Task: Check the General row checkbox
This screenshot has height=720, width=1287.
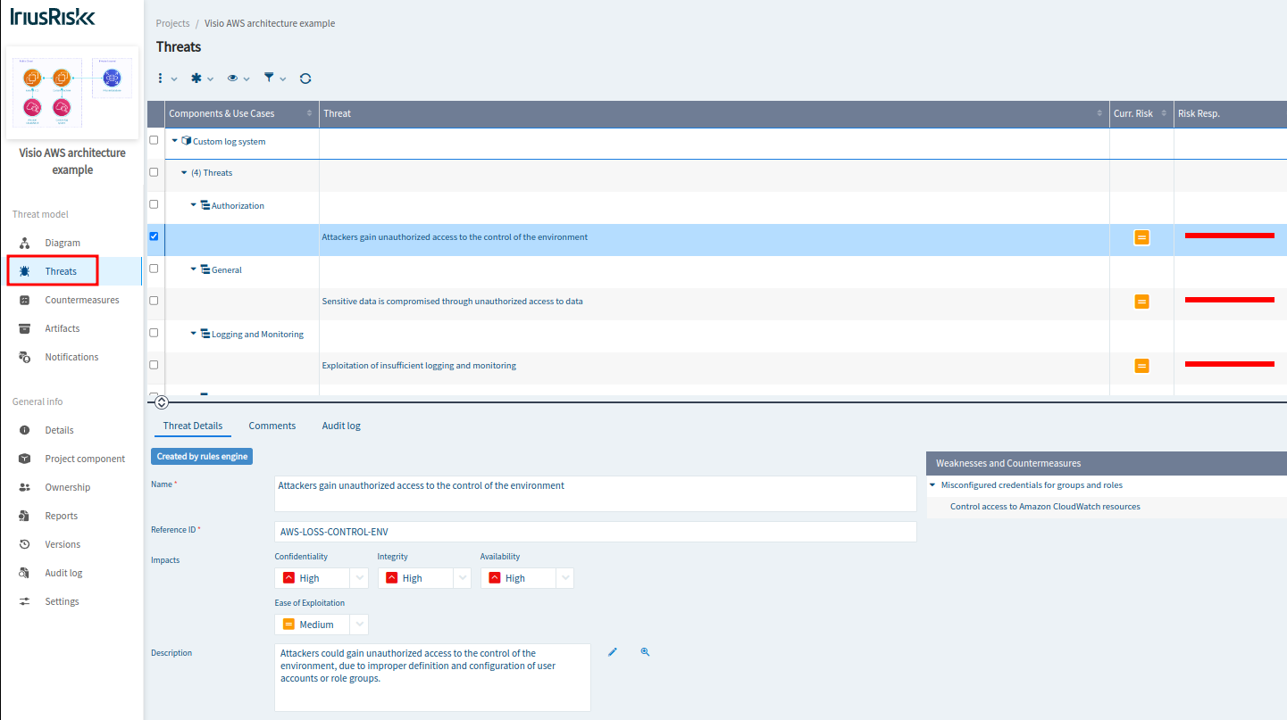Action: click(154, 269)
